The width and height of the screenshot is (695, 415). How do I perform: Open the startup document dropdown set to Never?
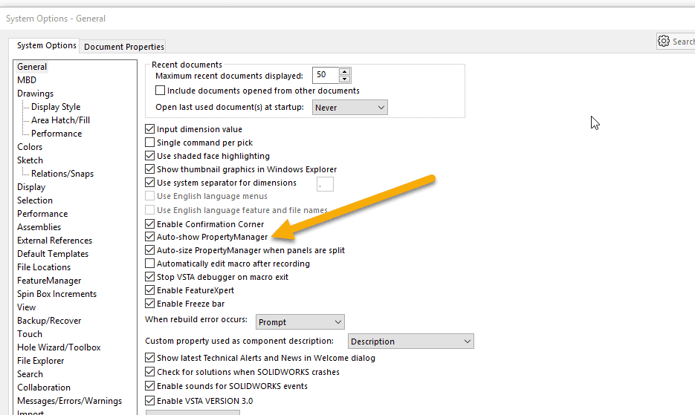(349, 107)
